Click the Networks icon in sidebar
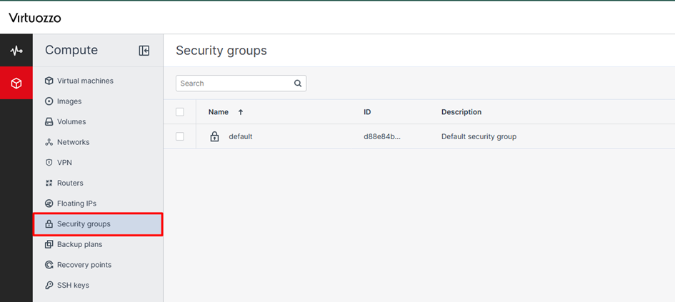The height and width of the screenshot is (302, 675). pos(49,142)
